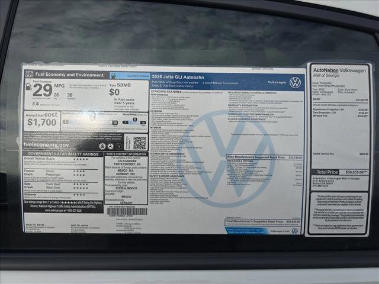Click the 'Gasoline Vehicle' blue label tab

click(x=130, y=76)
